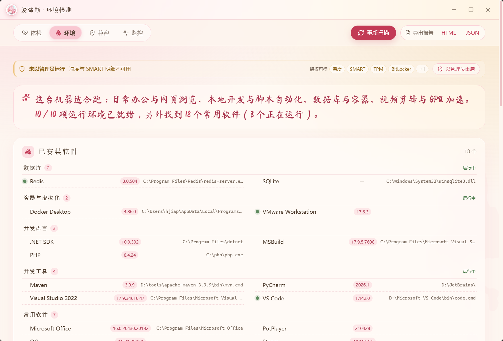Click the 开发语言 category header
Image resolution: width=503 pixels, height=341 pixels.
36,228
